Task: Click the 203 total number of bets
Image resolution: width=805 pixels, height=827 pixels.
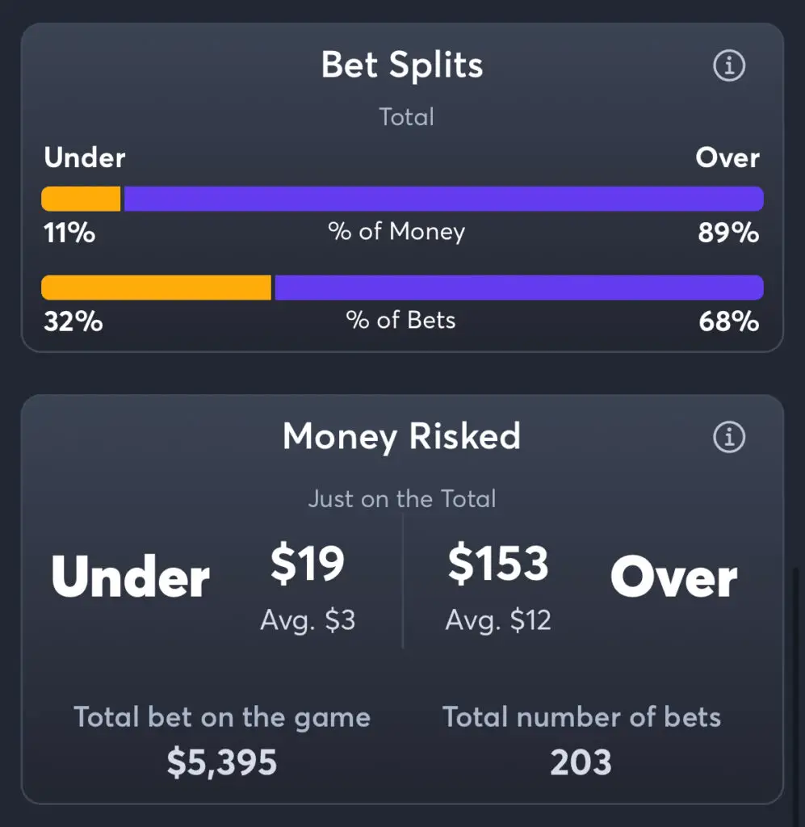Action: [x=581, y=762]
